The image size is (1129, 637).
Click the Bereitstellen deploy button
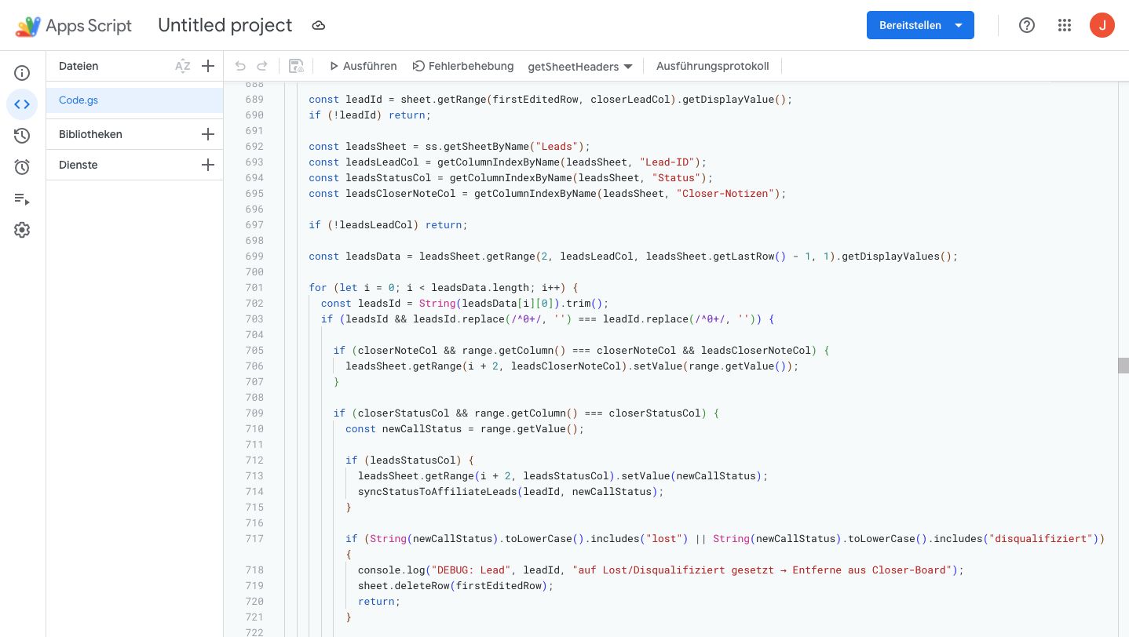(x=920, y=25)
